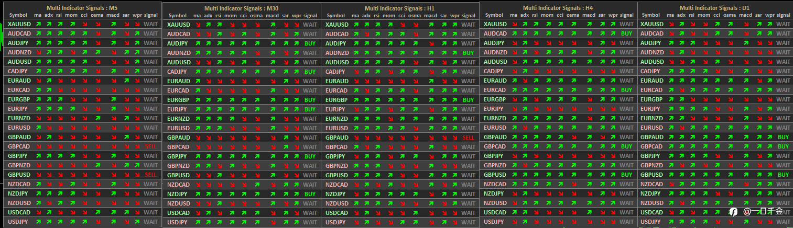Click the CADJPY wpr arrow in the M30 panel
793x228 pixels.
(297, 72)
